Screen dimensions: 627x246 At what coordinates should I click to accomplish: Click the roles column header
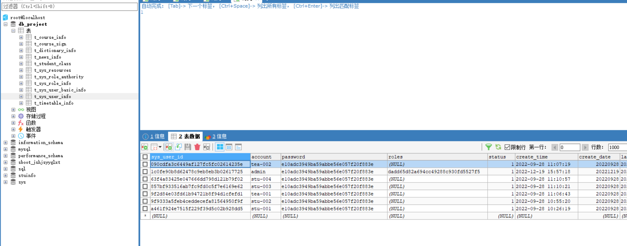click(x=437, y=157)
